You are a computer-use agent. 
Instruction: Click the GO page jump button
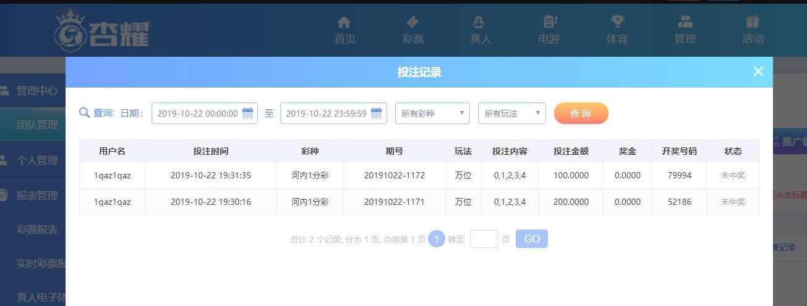click(532, 239)
